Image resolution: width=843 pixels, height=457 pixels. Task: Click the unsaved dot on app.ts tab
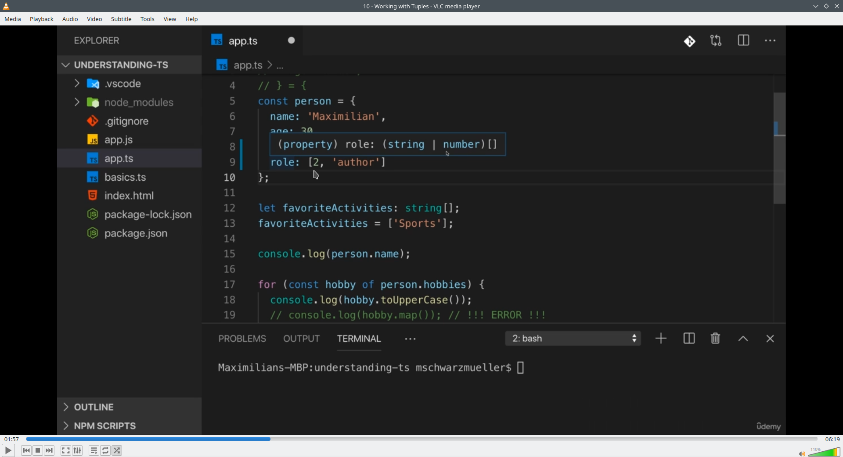pyautogui.click(x=292, y=41)
